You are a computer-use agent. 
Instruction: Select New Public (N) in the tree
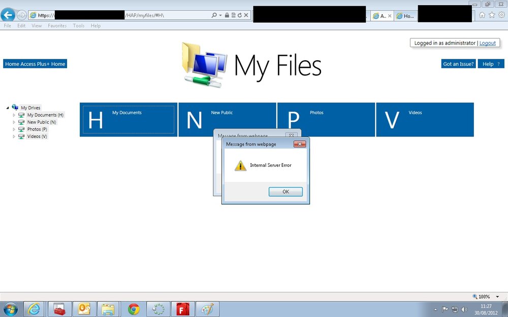click(42, 122)
